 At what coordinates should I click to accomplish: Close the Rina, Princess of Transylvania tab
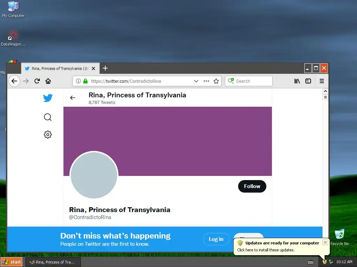pyautogui.click(x=93, y=68)
